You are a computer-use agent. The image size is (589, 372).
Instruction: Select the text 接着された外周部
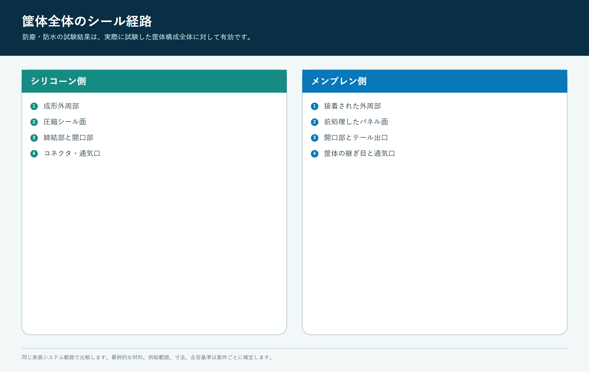(x=352, y=106)
